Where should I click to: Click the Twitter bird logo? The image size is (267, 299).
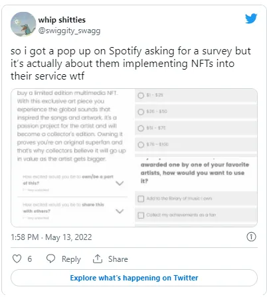click(x=251, y=19)
